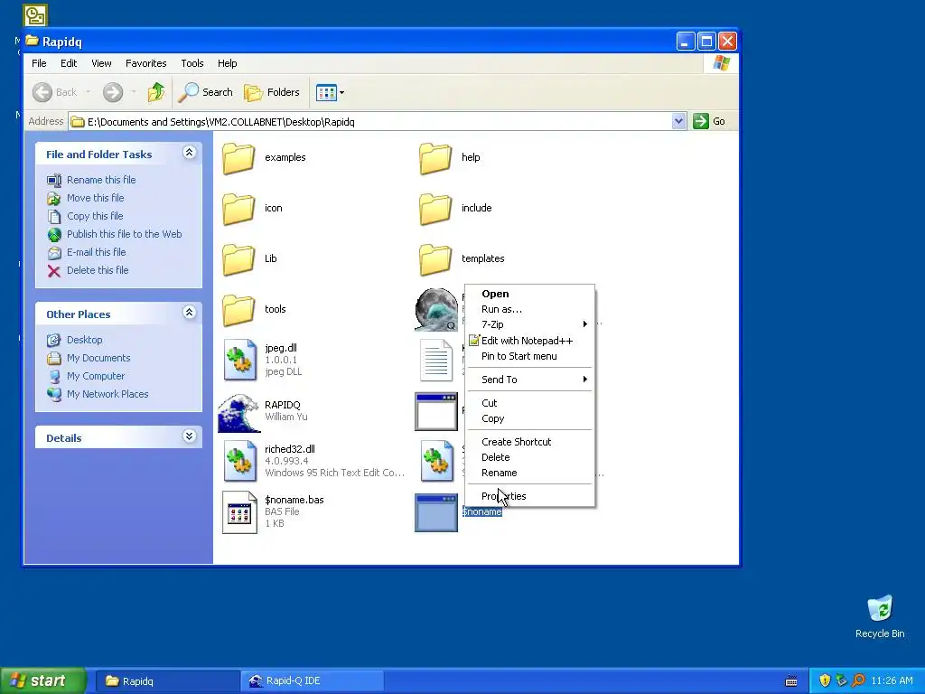This screenshot has height=694, width=925.
Task: Collapse the File and Folder Tasks panel
Action: pyautogui.click(x=189, y=153)
